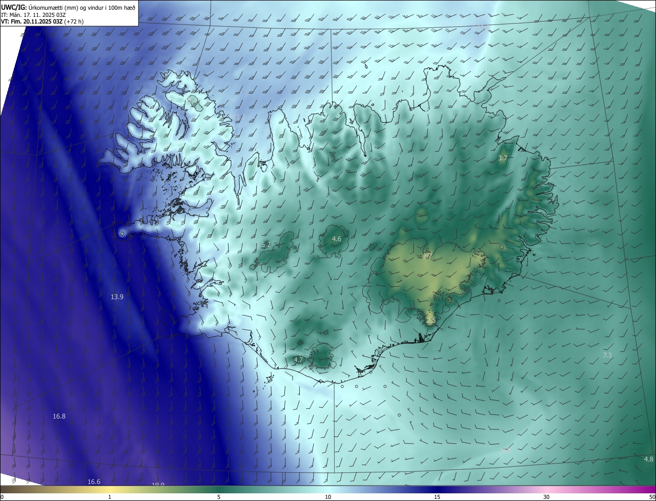Viewport: 656px width, 501px height.
Task: Click the 0 label on the color scale
Action: click(2, 497)
